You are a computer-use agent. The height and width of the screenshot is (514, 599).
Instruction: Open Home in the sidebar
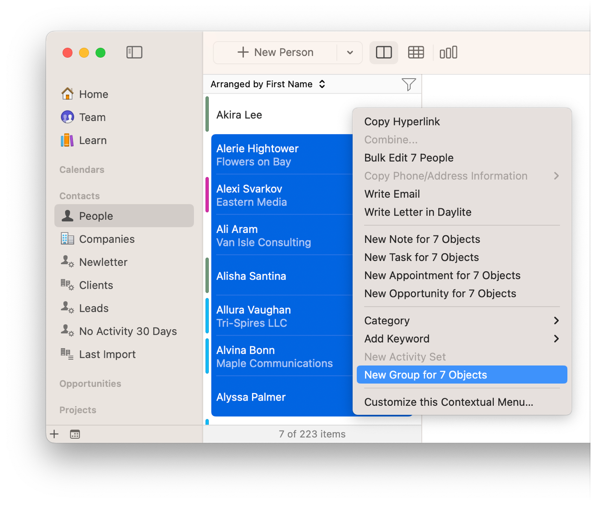(93, 94)
